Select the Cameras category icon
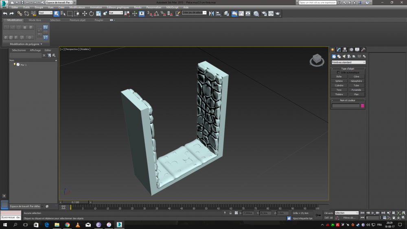Image resolution: width=407 pixels, height=229 pixels. coord(349,56)
